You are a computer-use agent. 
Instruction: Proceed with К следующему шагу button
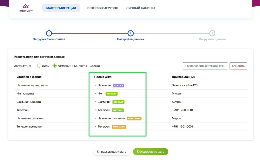point(150,152)
